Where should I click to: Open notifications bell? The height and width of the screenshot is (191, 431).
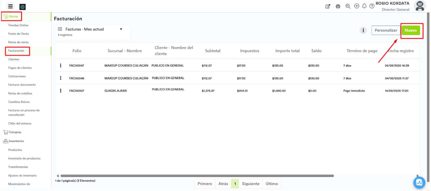(x=365, y=6)
